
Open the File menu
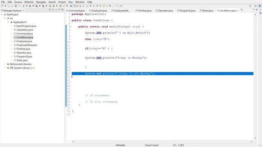[x=3, y=2]
